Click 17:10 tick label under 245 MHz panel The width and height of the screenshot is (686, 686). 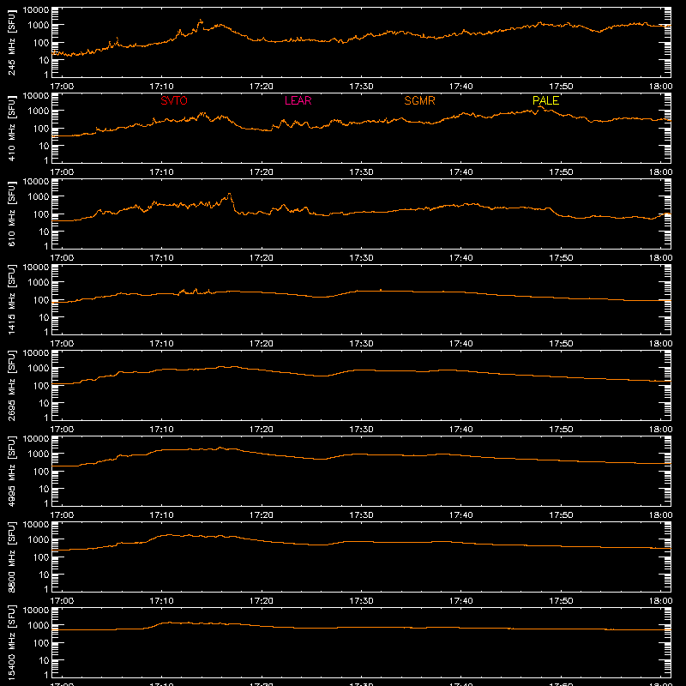[161, 87]
